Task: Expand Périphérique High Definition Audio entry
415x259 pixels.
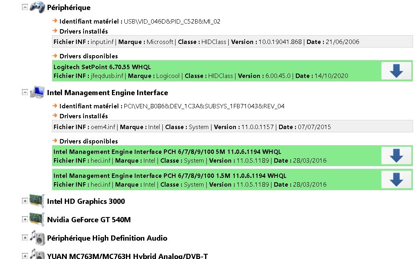Action: click(x=25, y=237)
